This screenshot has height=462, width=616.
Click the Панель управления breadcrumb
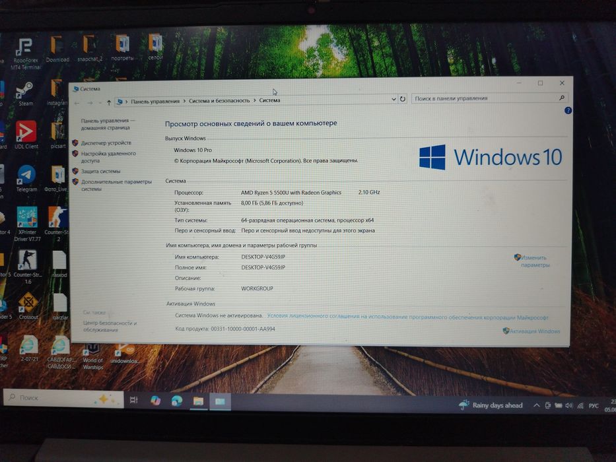pyautogui.click(x=155, y=102)
